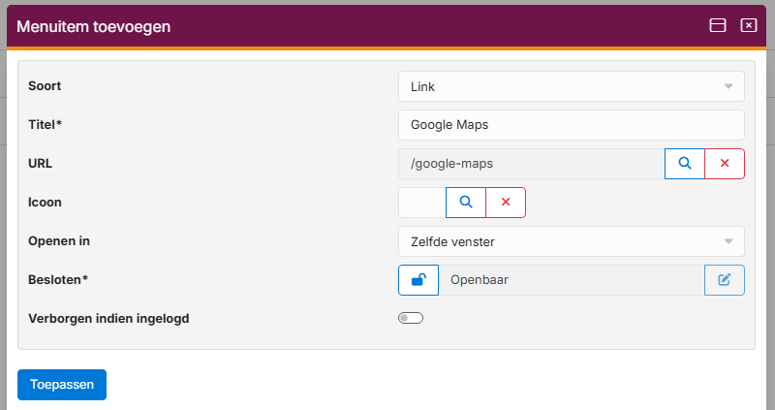Click the Menuitem toevoegen title bar text
Screen dimensions: 775x410
tap(94, 27)
